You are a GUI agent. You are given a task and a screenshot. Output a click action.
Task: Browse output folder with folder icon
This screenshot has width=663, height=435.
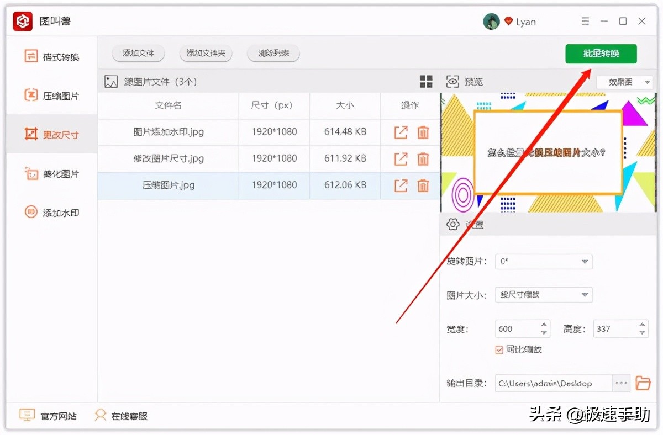643,383
